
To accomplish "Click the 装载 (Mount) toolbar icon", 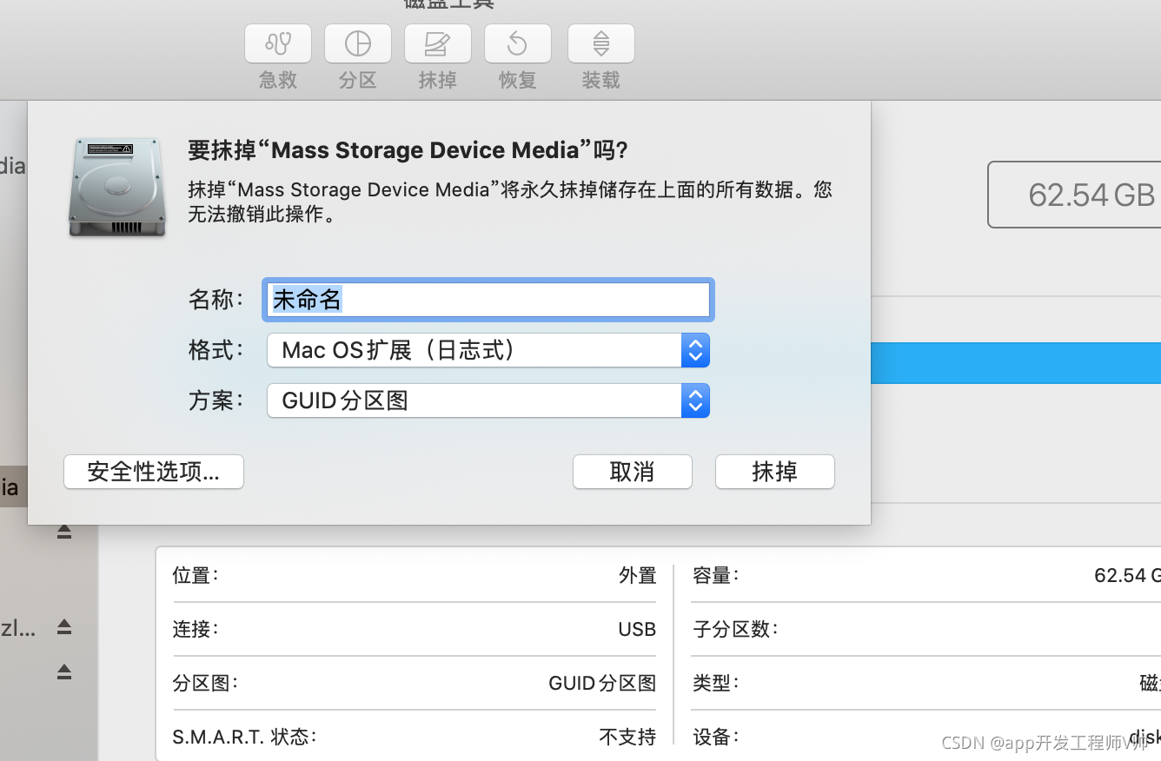I will click(600, 43).
